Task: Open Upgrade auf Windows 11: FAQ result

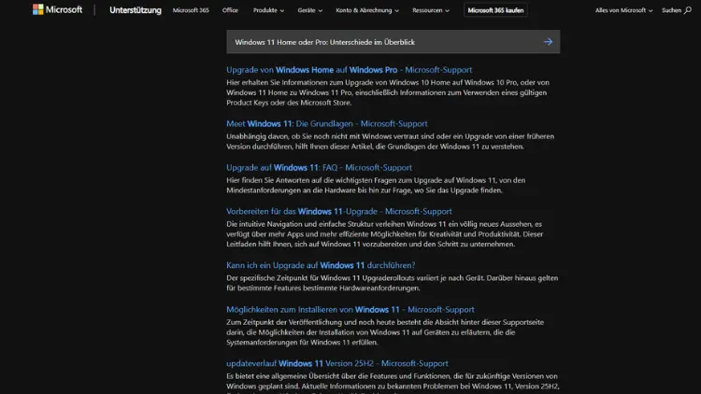Action: [320, 167]
